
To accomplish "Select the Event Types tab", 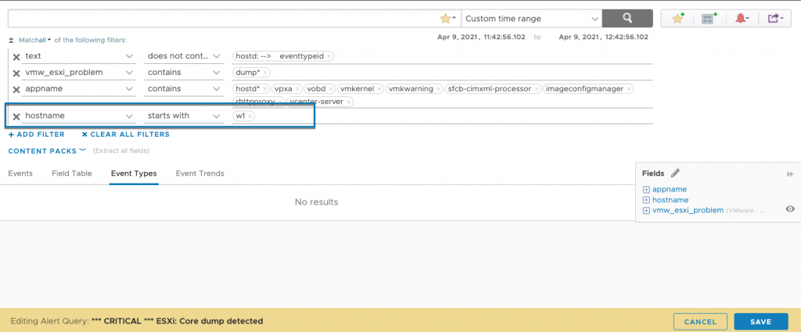I will [134, 173].
